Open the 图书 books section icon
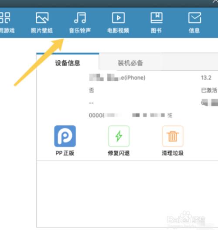This screenshot has width=218, height=230. coord(157,18)
